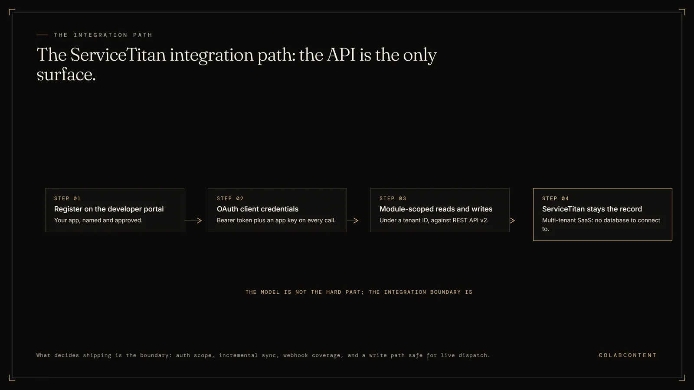Select 'Module-scoped reads and writes' heading

436,209
